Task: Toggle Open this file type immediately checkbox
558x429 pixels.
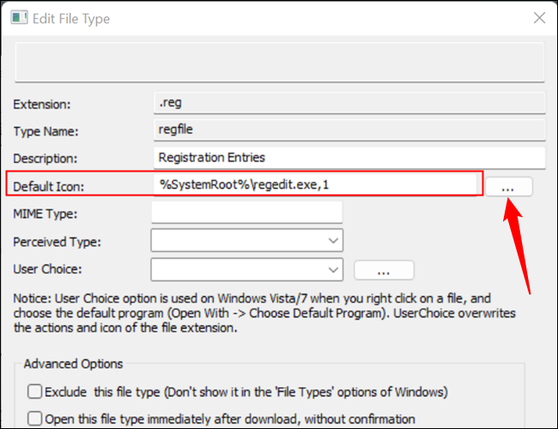Action: (x=35, y=419)
